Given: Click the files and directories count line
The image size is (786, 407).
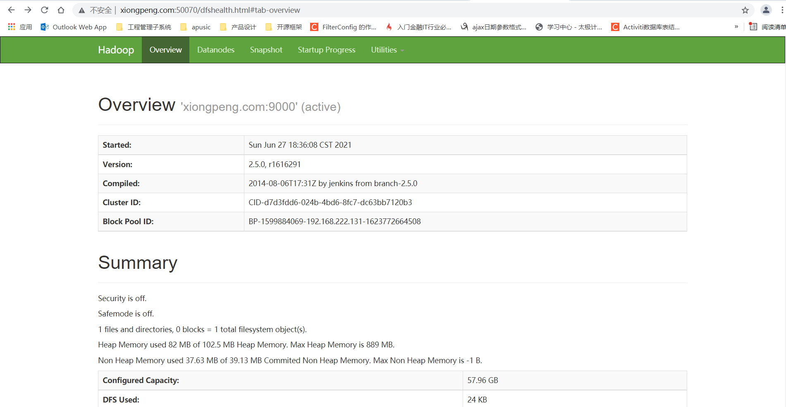Looking at the screenshot, I should click(202, 329).
